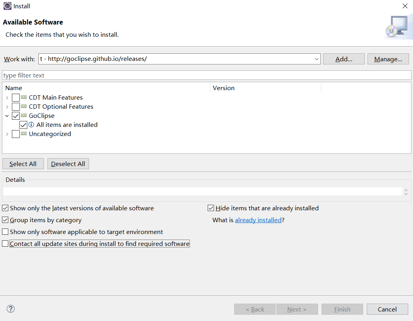Select the CDT Optional Features label
413x321 pixels.
61,107
